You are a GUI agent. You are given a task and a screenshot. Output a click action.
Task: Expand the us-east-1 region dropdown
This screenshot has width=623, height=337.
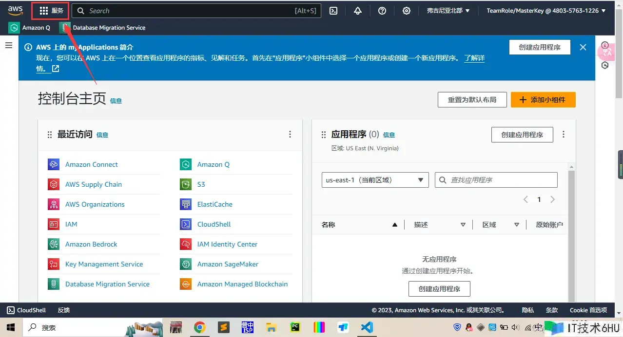375,180
